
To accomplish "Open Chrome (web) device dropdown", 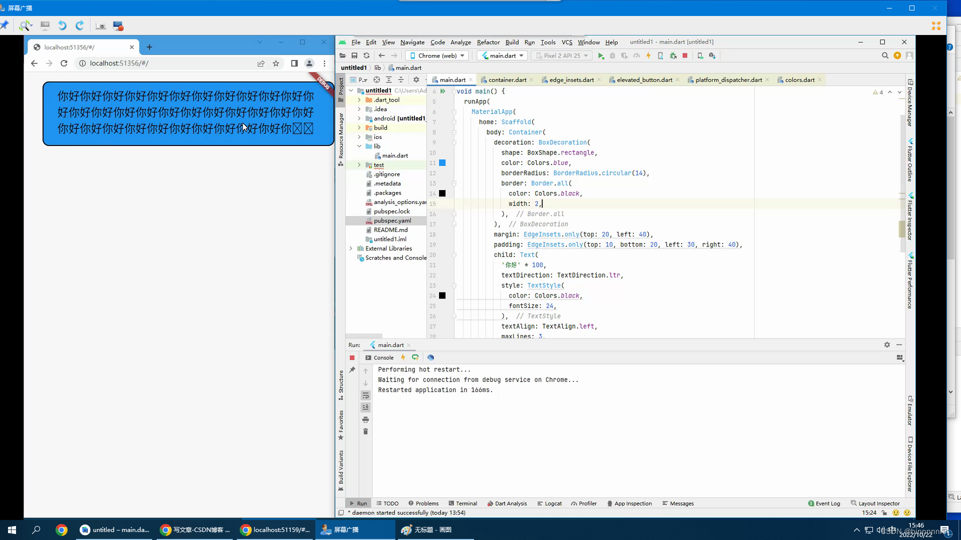I will pyautogui.click(x=438, y=55).
